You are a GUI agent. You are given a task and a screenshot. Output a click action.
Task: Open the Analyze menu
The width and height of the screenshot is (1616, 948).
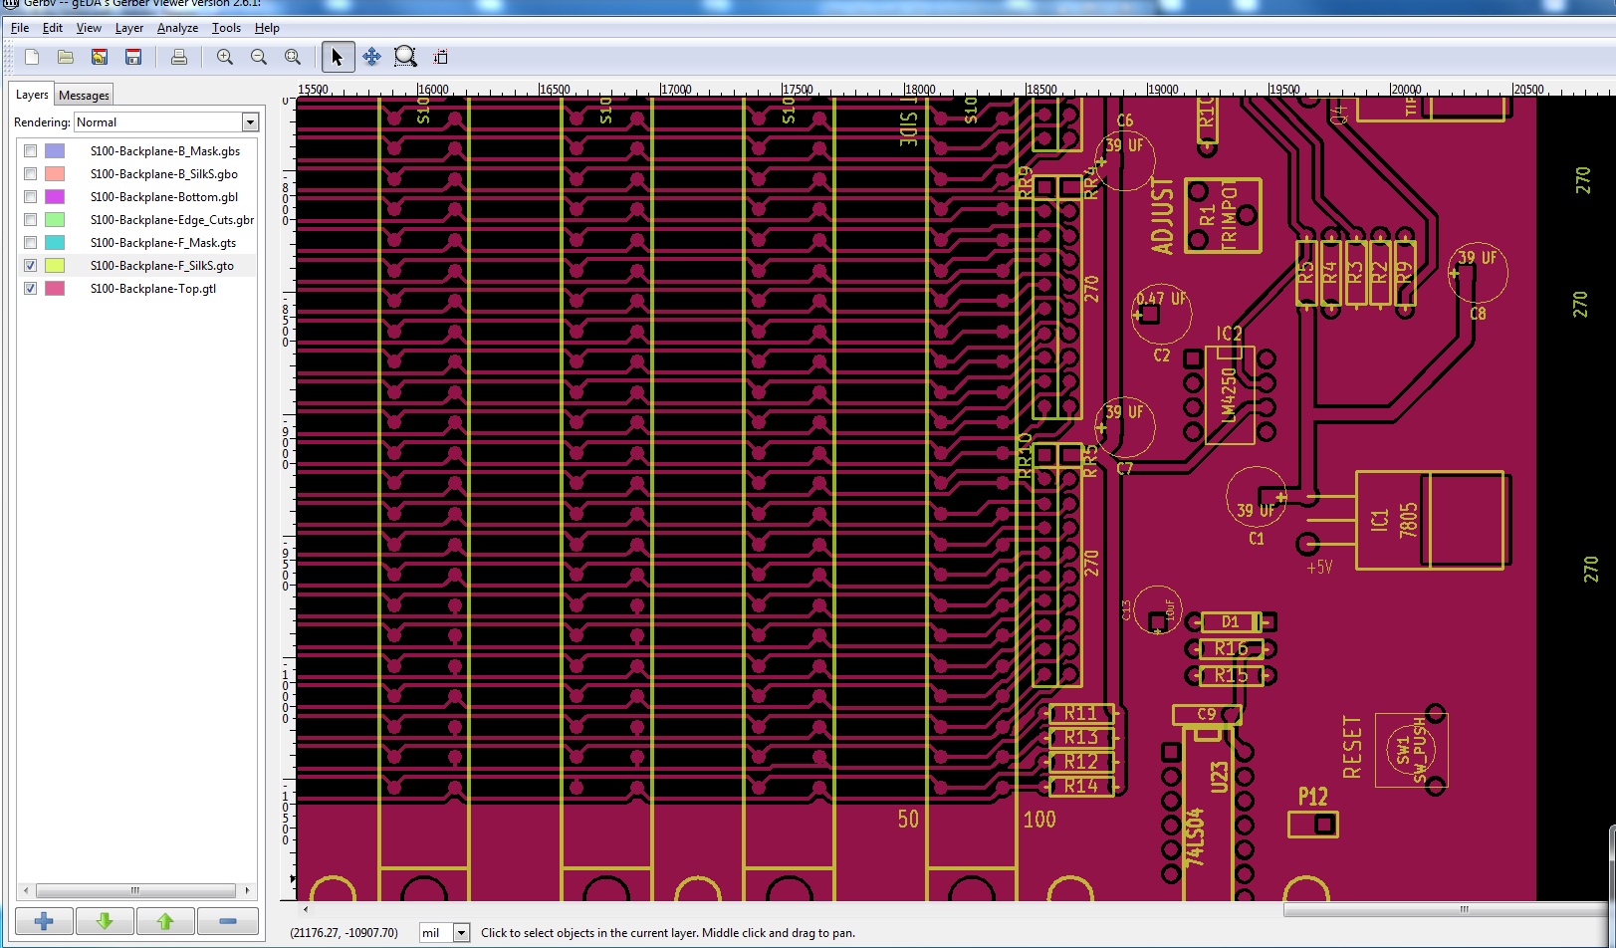click(x=177, y=28)
